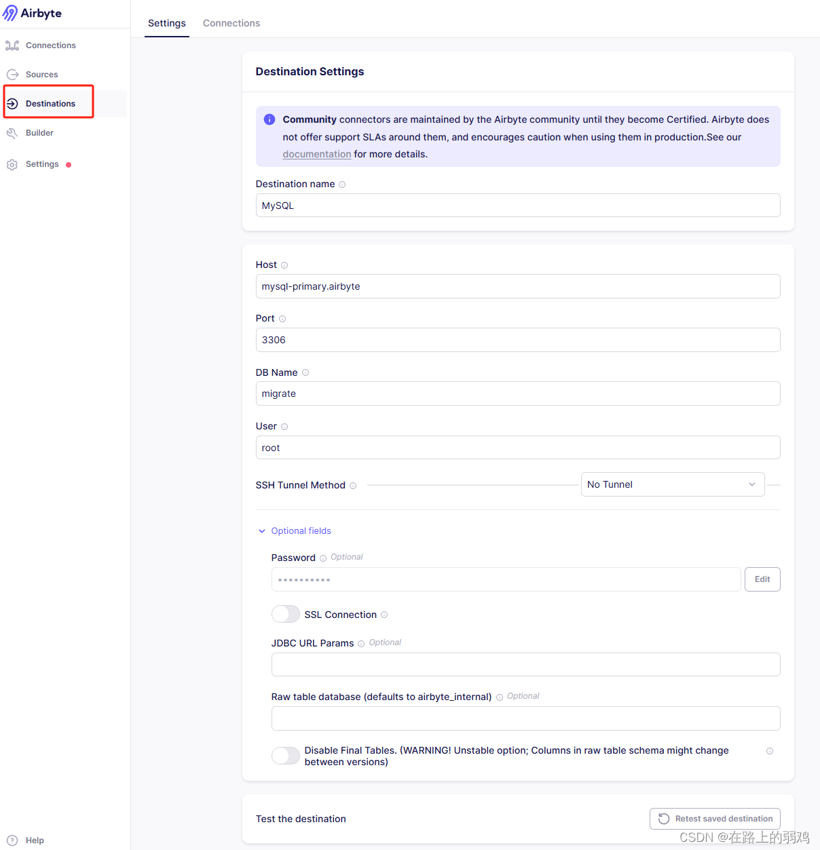The width and height of the screenshot is (820, 850).
Task: Collapse the Optional fields section
Action: (x=295, y=531)
